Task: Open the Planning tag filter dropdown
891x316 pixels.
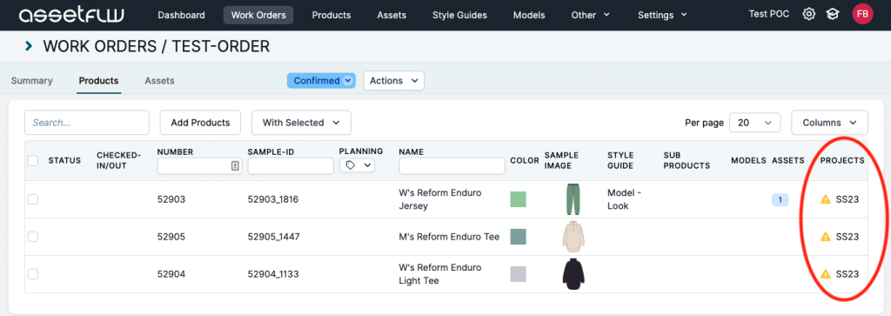Action: [358, 165]
